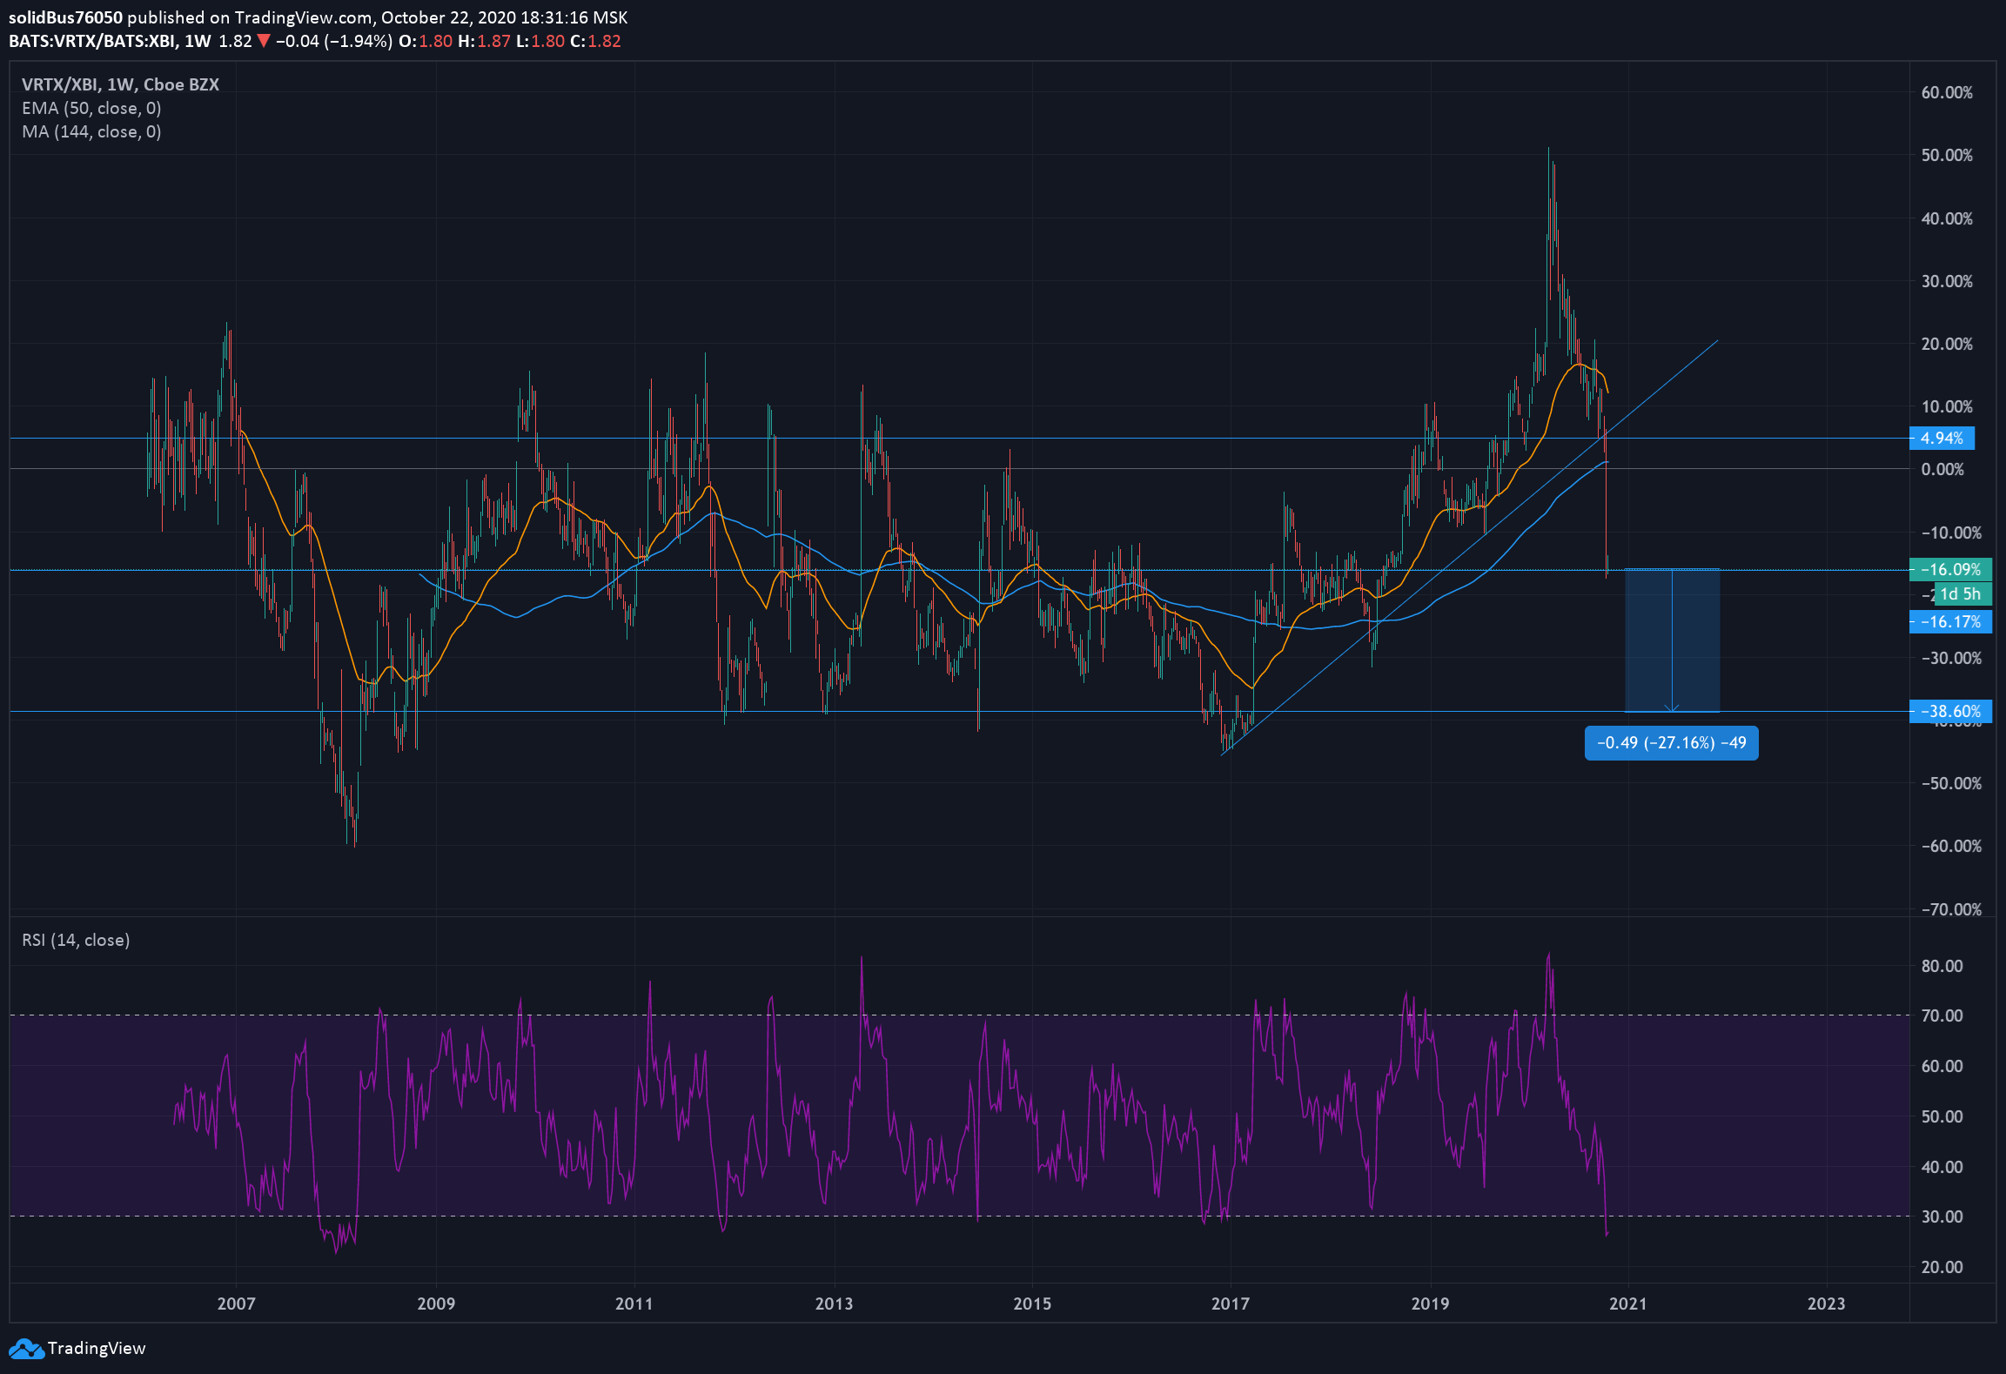Click the -50.00% price scale label
This screenshot has height=1374, width=2006.
(1951, 783)
